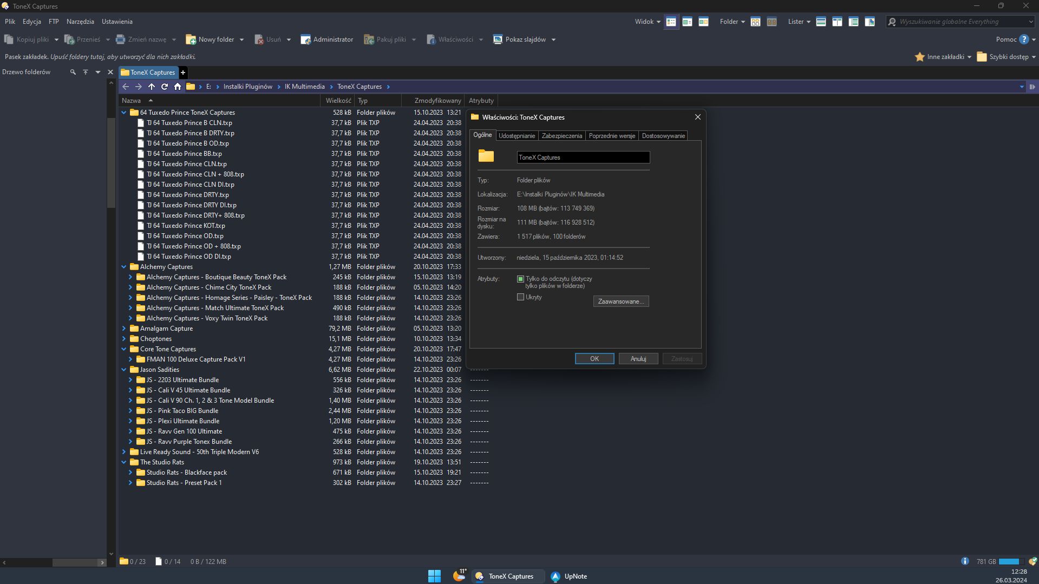Toggle the viewer pane Lister icon
The height and width of the screenshot is (584, 1039).
[x=870, y=22]
